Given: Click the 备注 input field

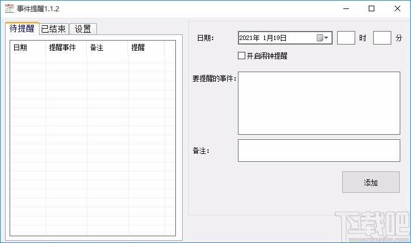Looking at the screenshot, I should 319,151.
